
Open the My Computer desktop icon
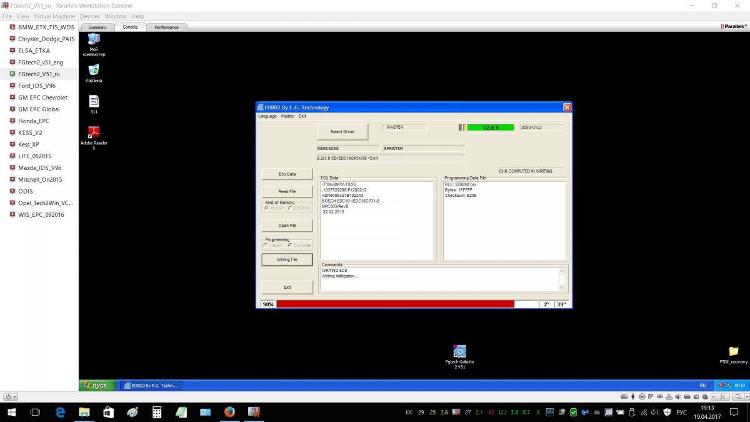(x=94, y=44)
